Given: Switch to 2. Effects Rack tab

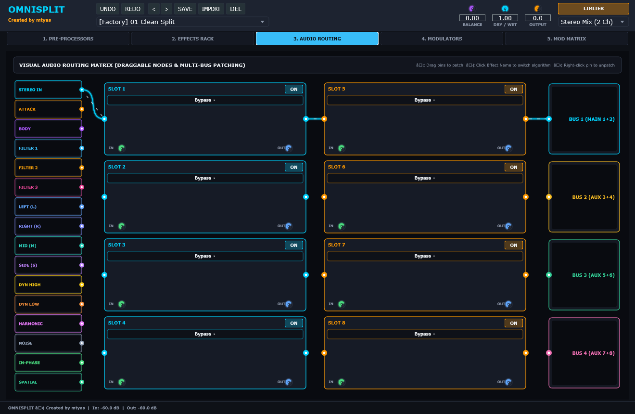Looking at the screenshot, I should click(192, 39).
